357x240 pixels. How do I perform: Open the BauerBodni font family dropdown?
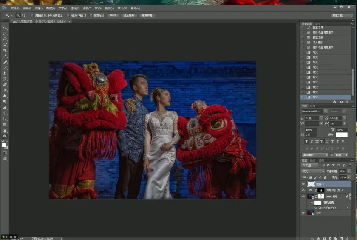(x=325, y=111)
